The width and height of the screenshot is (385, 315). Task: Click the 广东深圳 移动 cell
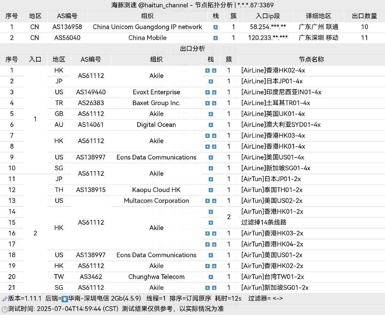[319, 38]
